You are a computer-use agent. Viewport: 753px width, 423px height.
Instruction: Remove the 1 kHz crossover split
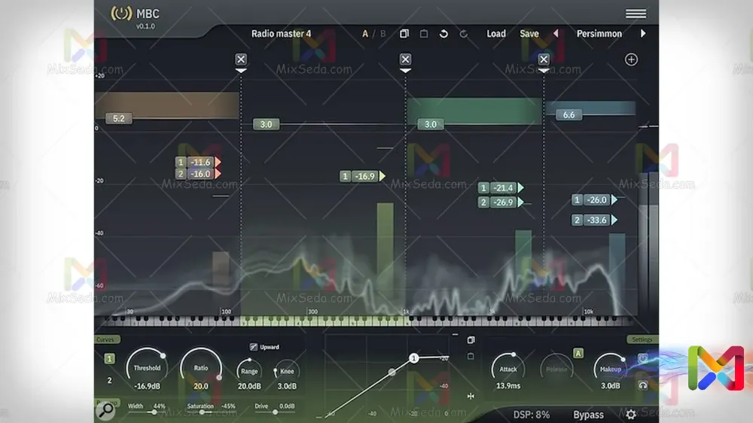[405, 59]
